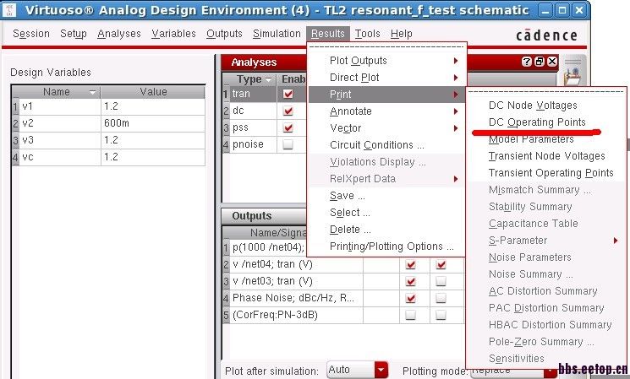The width and height of the screenshot is (630, 379).
Task: Close the Analyses panel
Action: click(552, 62)
